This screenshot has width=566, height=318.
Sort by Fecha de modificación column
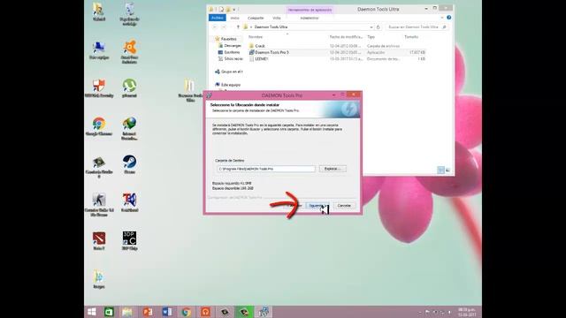click(346, 37)
